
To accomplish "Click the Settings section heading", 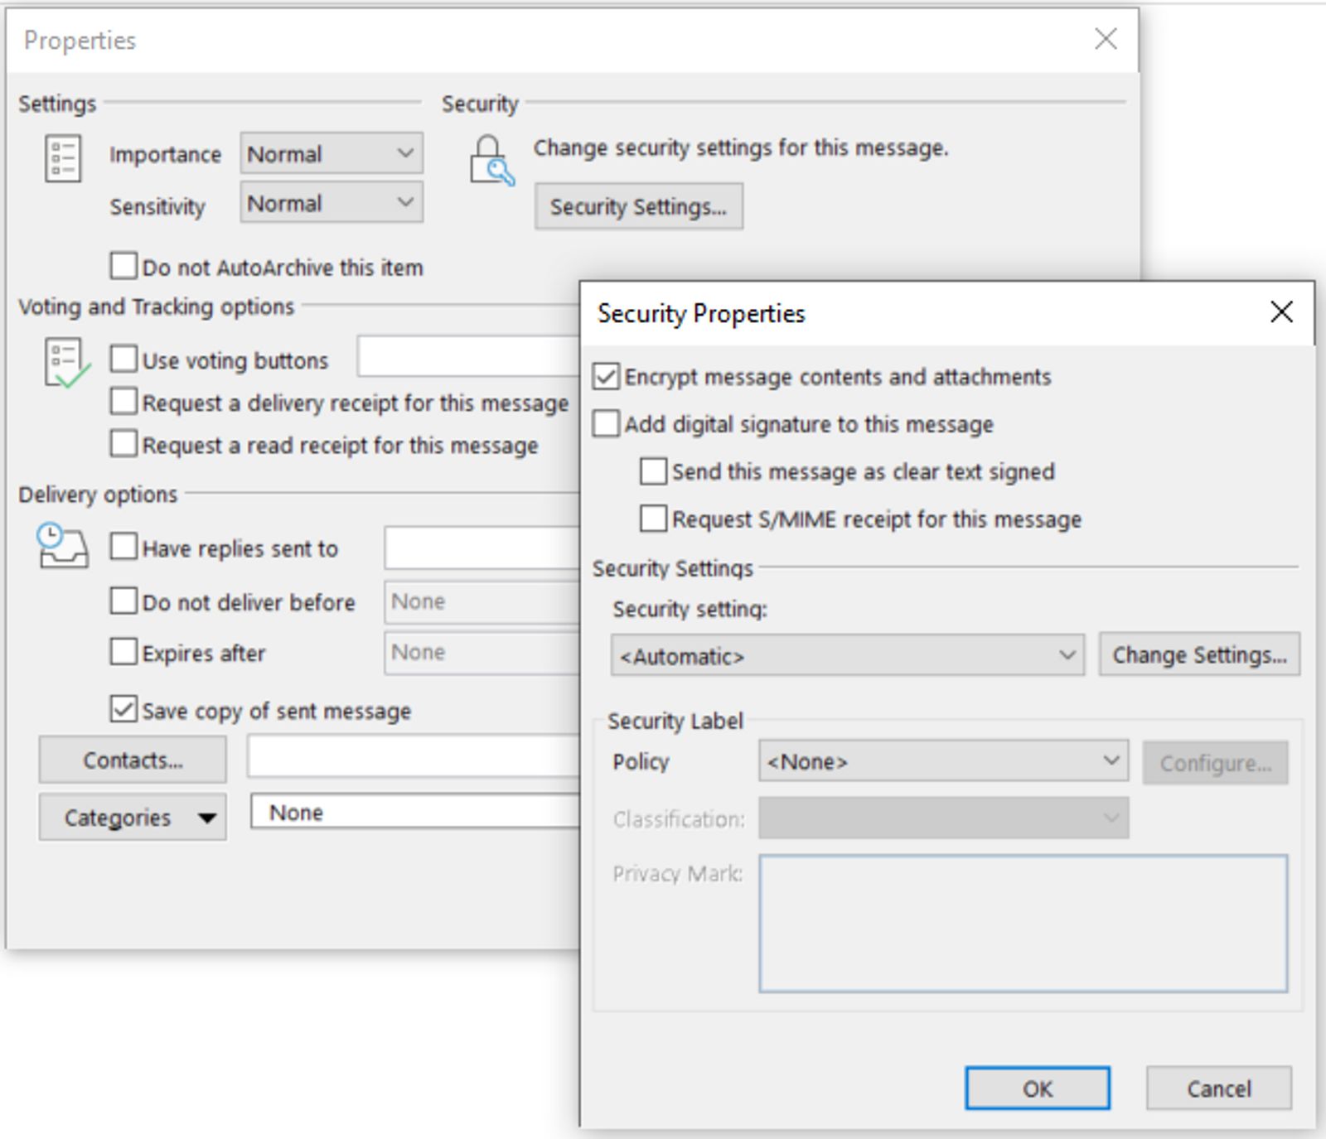I will [x=57, y=104].
